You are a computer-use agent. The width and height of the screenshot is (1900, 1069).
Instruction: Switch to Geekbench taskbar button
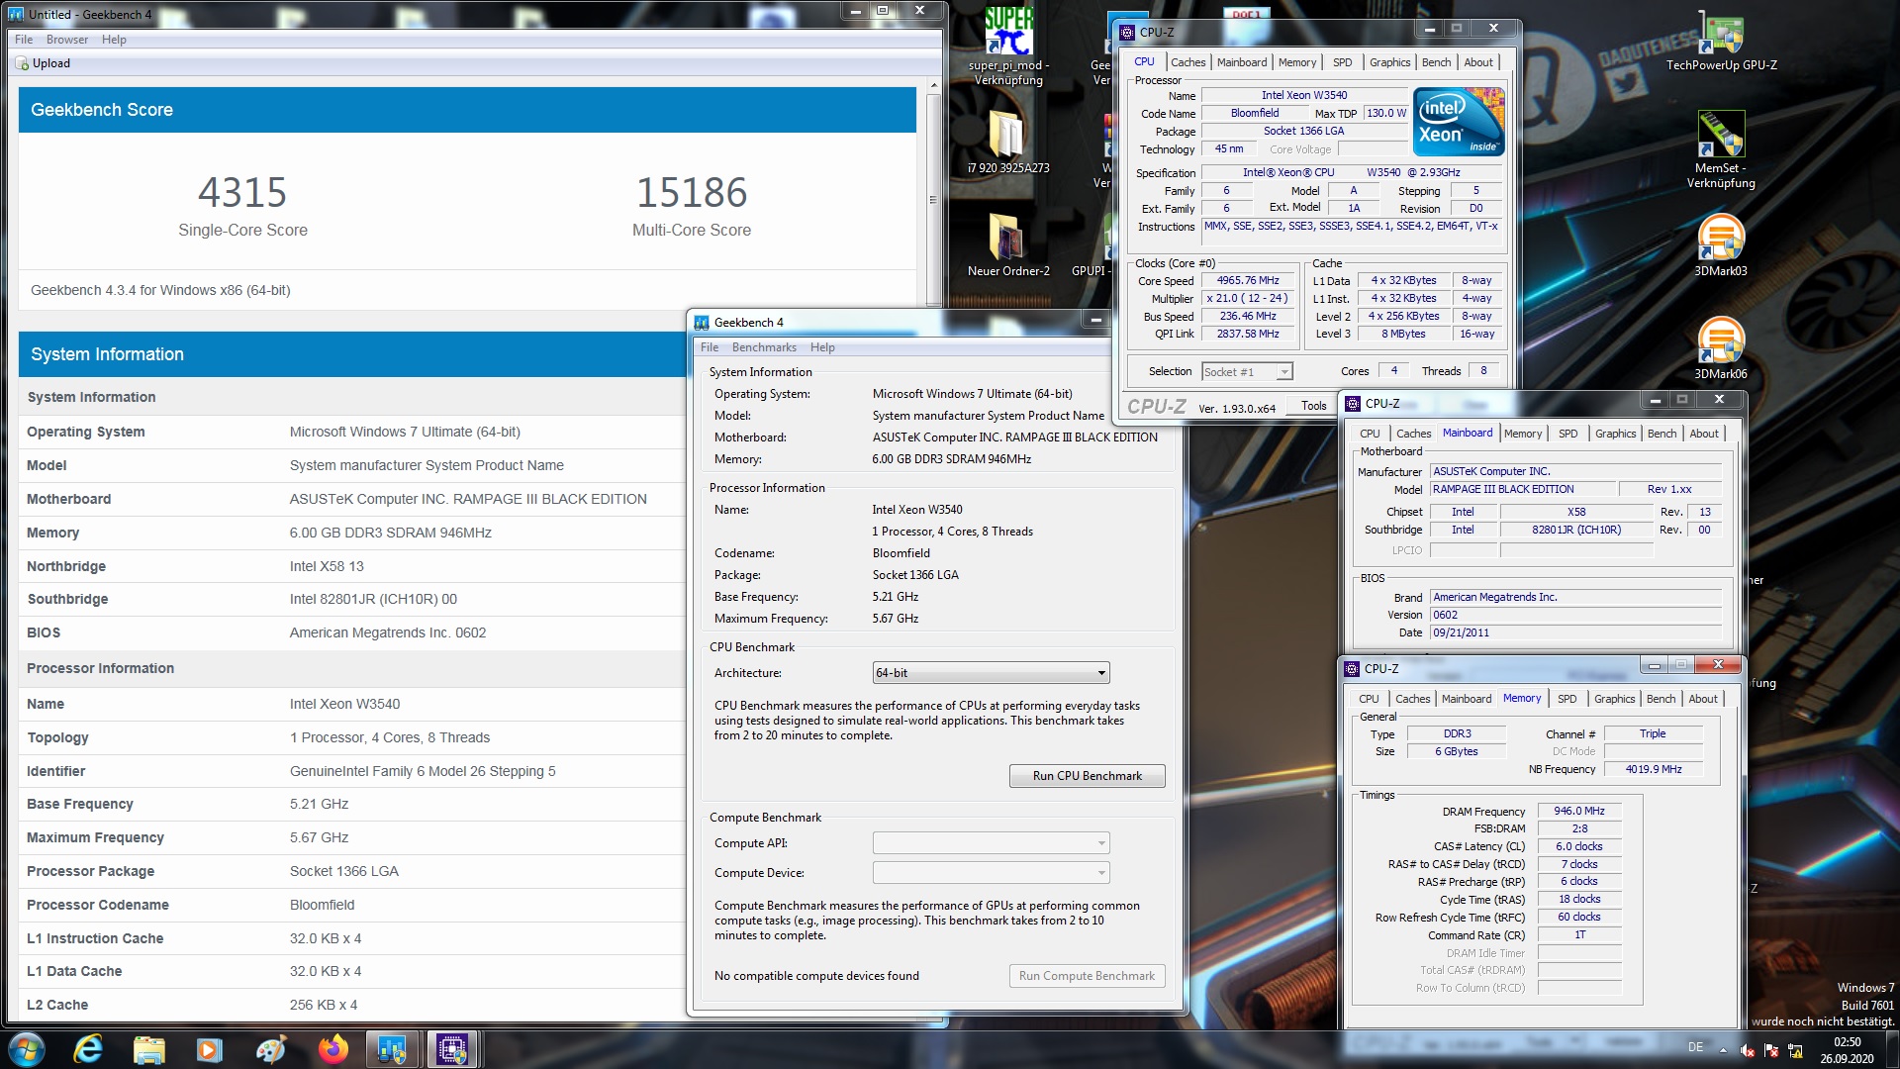[x=392, y=1049]
